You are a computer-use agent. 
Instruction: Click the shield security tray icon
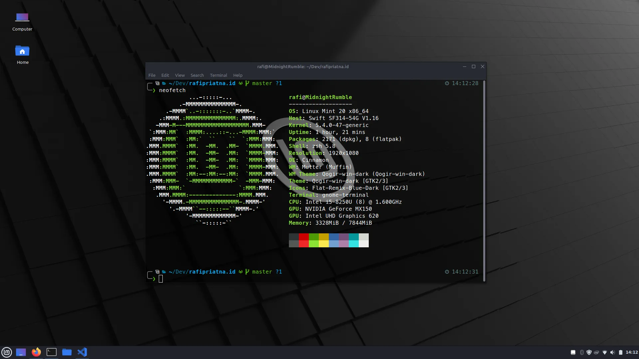click(589, 352)
